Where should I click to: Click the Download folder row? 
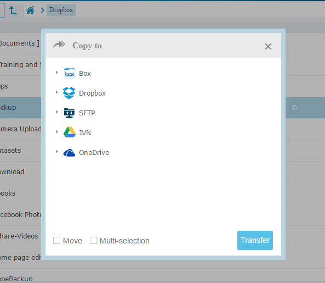pyautogui.click(x=20, y=172)
